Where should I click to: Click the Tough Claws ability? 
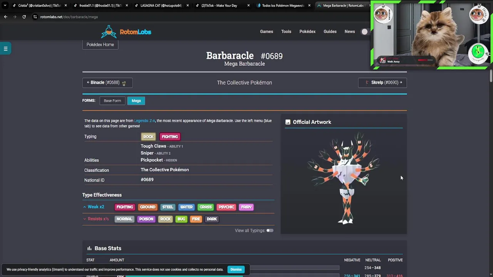click(153, 146)
